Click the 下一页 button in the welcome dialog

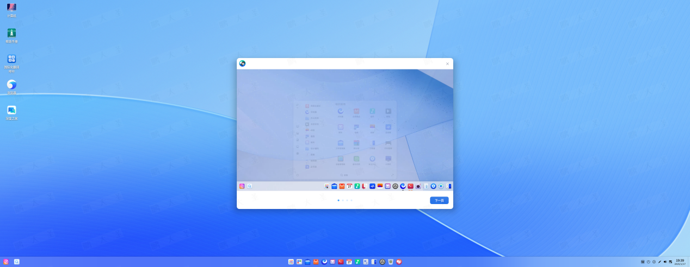point(439,200)
